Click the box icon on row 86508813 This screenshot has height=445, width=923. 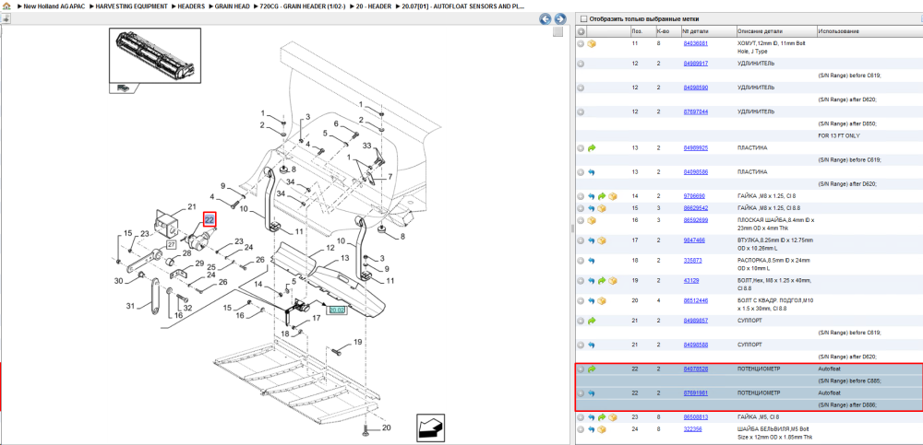pyautogui.click(x=613, y=417)
